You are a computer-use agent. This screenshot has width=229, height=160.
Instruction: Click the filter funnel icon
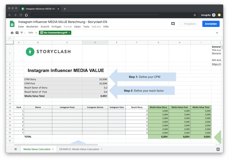(22, 33)
